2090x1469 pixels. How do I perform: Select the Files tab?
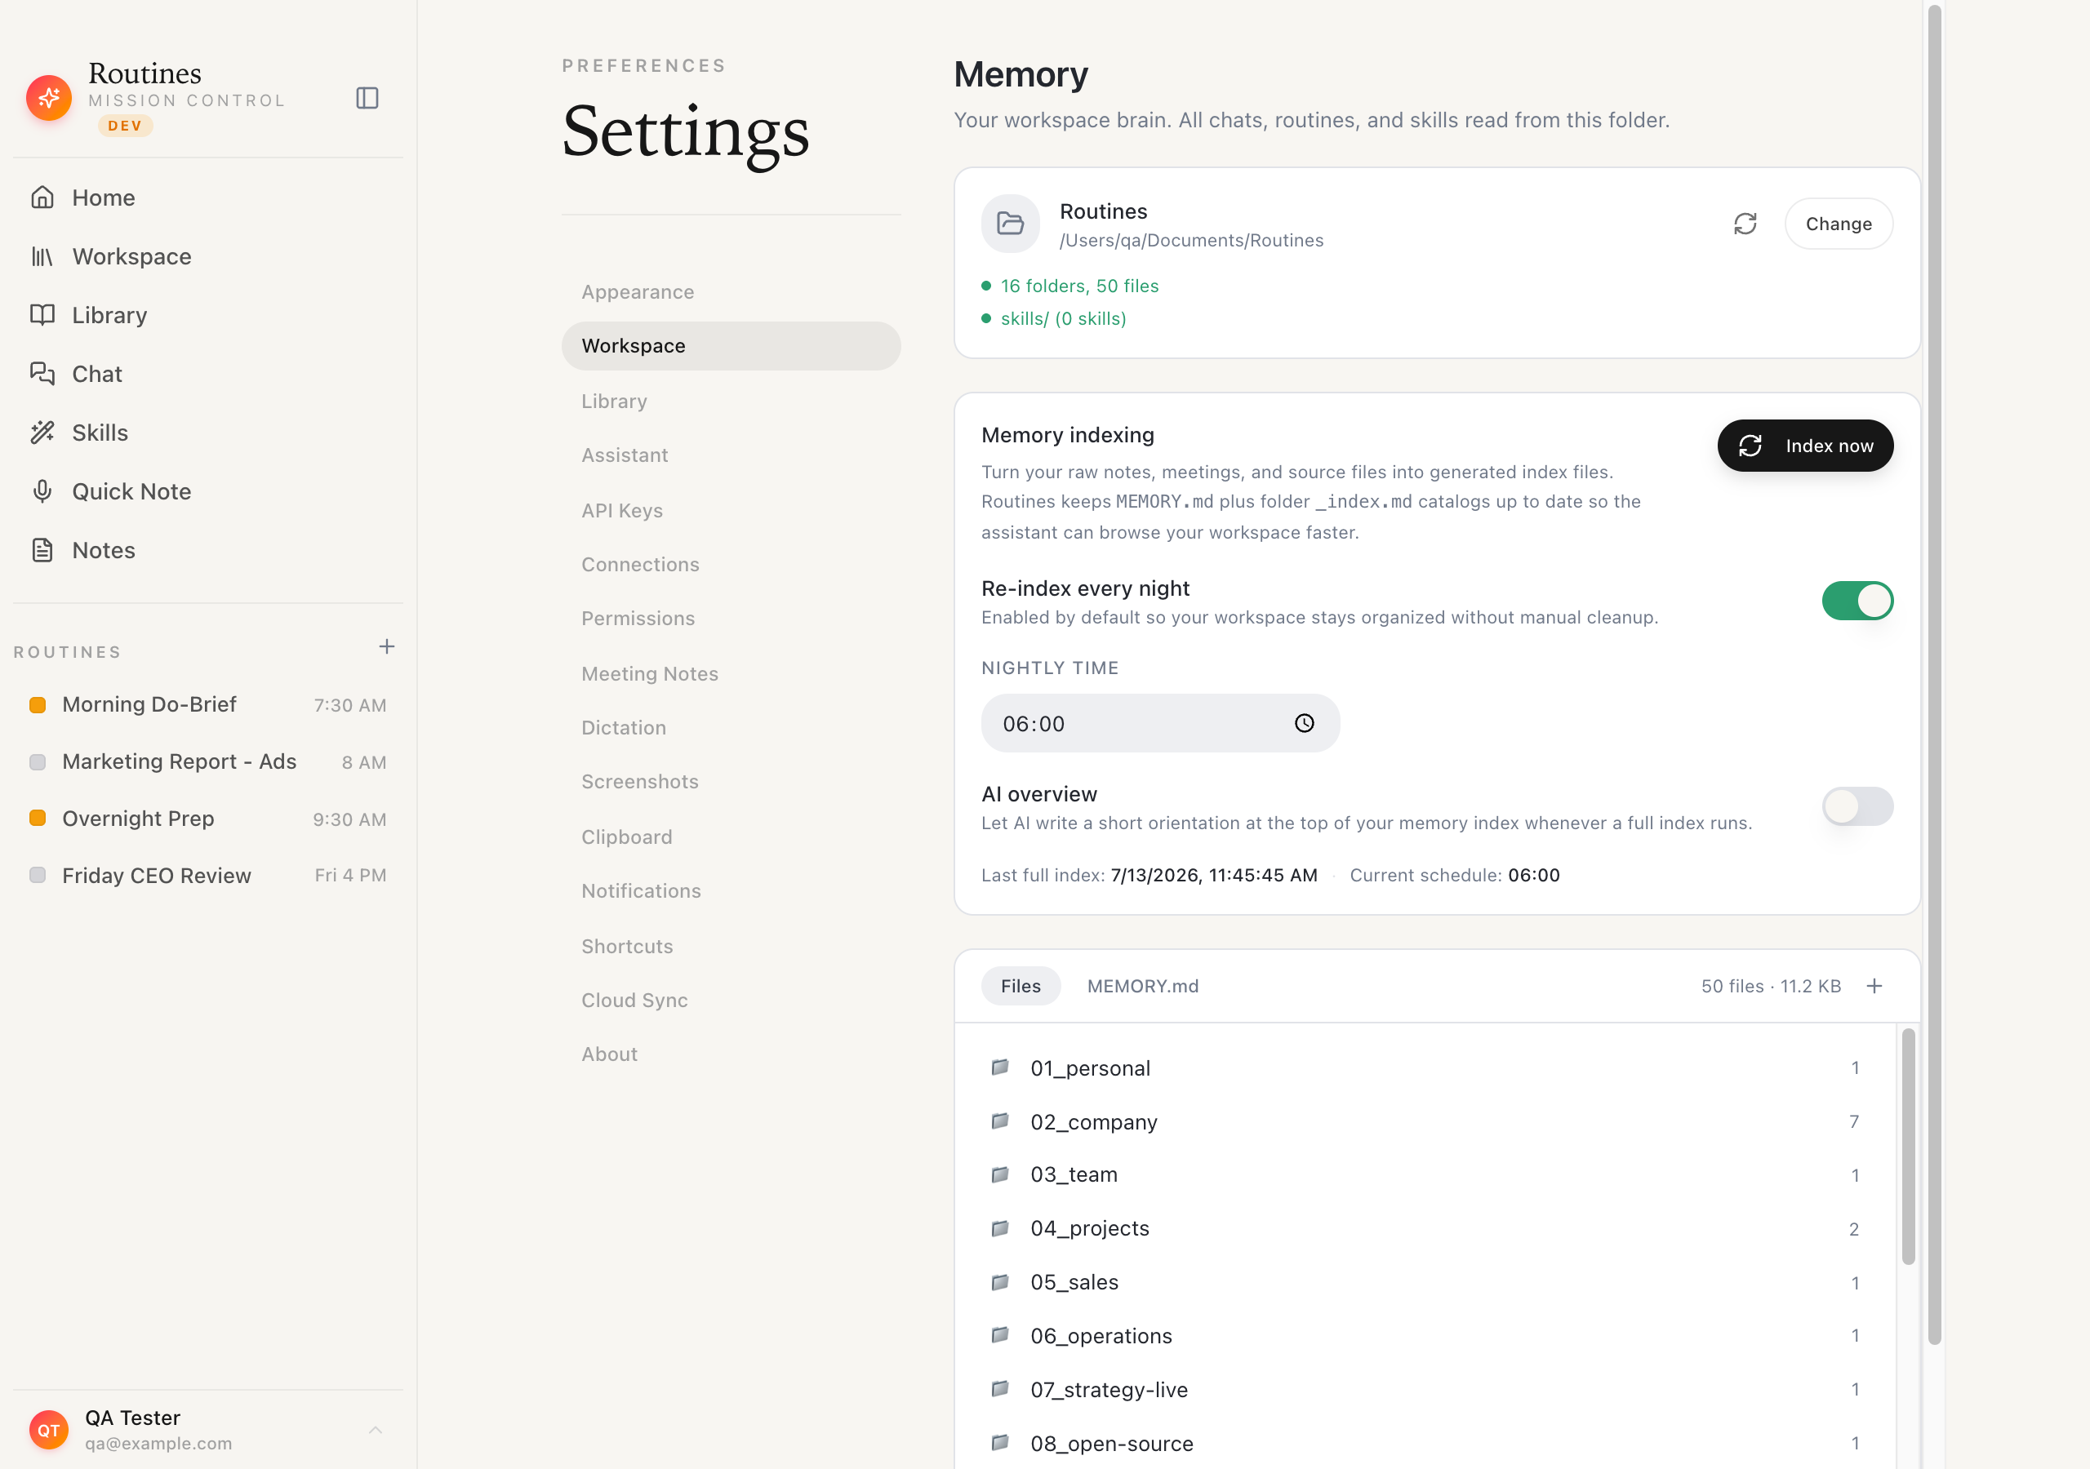[1021, 987]
